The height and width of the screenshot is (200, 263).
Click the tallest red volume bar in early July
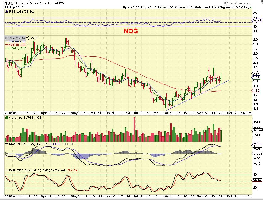pos(134,129)
